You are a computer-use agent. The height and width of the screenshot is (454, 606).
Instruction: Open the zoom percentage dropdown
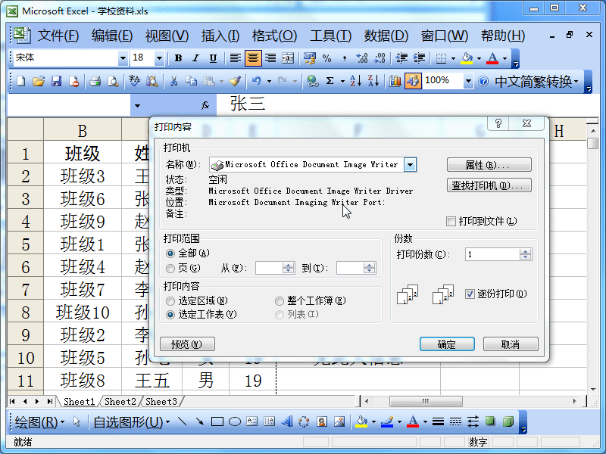tap(468, 81)
